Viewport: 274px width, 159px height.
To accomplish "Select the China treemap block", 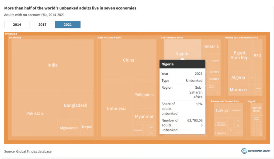I will click(129, 60).
